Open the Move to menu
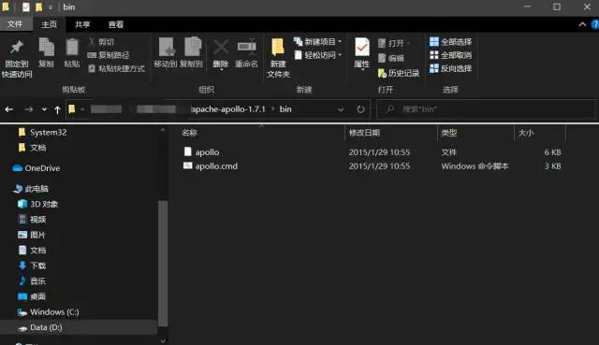This screenshot has width=599, height=345. (x=165, y=52)
